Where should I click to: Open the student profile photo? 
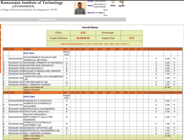(80, 8)
